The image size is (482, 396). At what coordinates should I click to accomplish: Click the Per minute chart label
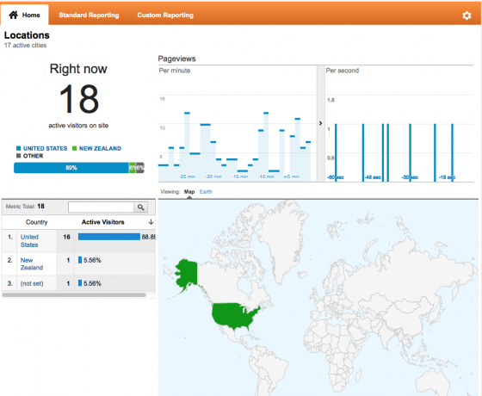point(175,71)
